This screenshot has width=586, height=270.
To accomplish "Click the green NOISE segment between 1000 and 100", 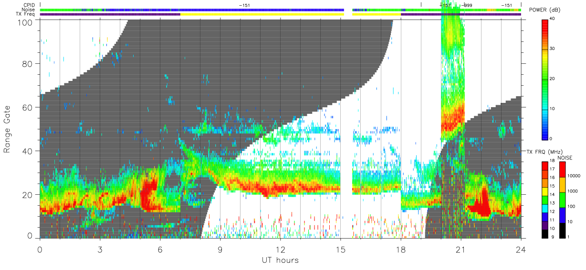I will pyautogui.click(x=563, y=200).
